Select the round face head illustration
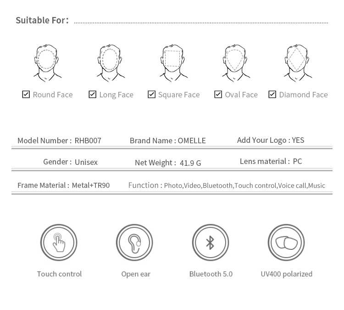The image size is (344, 310). 47,62
